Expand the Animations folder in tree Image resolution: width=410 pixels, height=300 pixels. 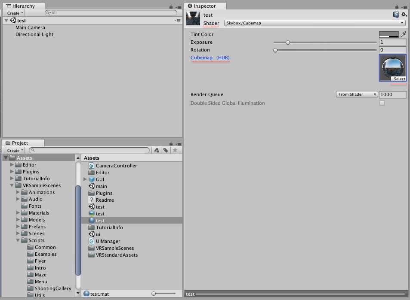tap(18, 192)
